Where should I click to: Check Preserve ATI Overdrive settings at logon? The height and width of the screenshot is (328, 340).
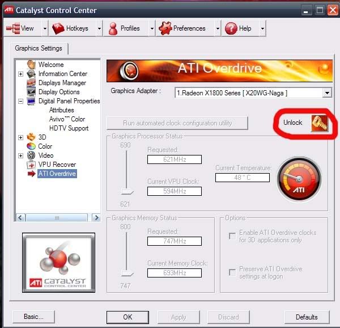[x=232, y=272]
